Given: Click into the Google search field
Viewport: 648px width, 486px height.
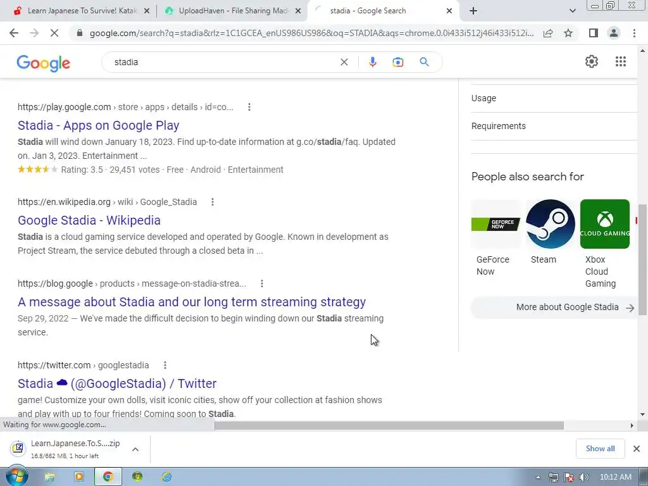Looking at the screenshot, I should click(x=223, y=62).
